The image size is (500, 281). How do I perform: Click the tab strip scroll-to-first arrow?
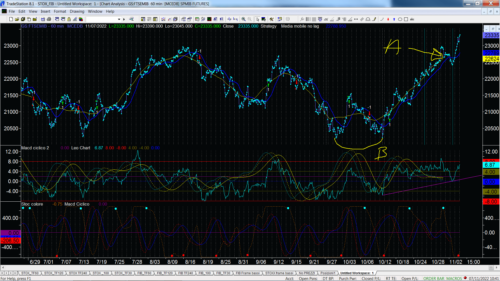[x=2, y=273]
